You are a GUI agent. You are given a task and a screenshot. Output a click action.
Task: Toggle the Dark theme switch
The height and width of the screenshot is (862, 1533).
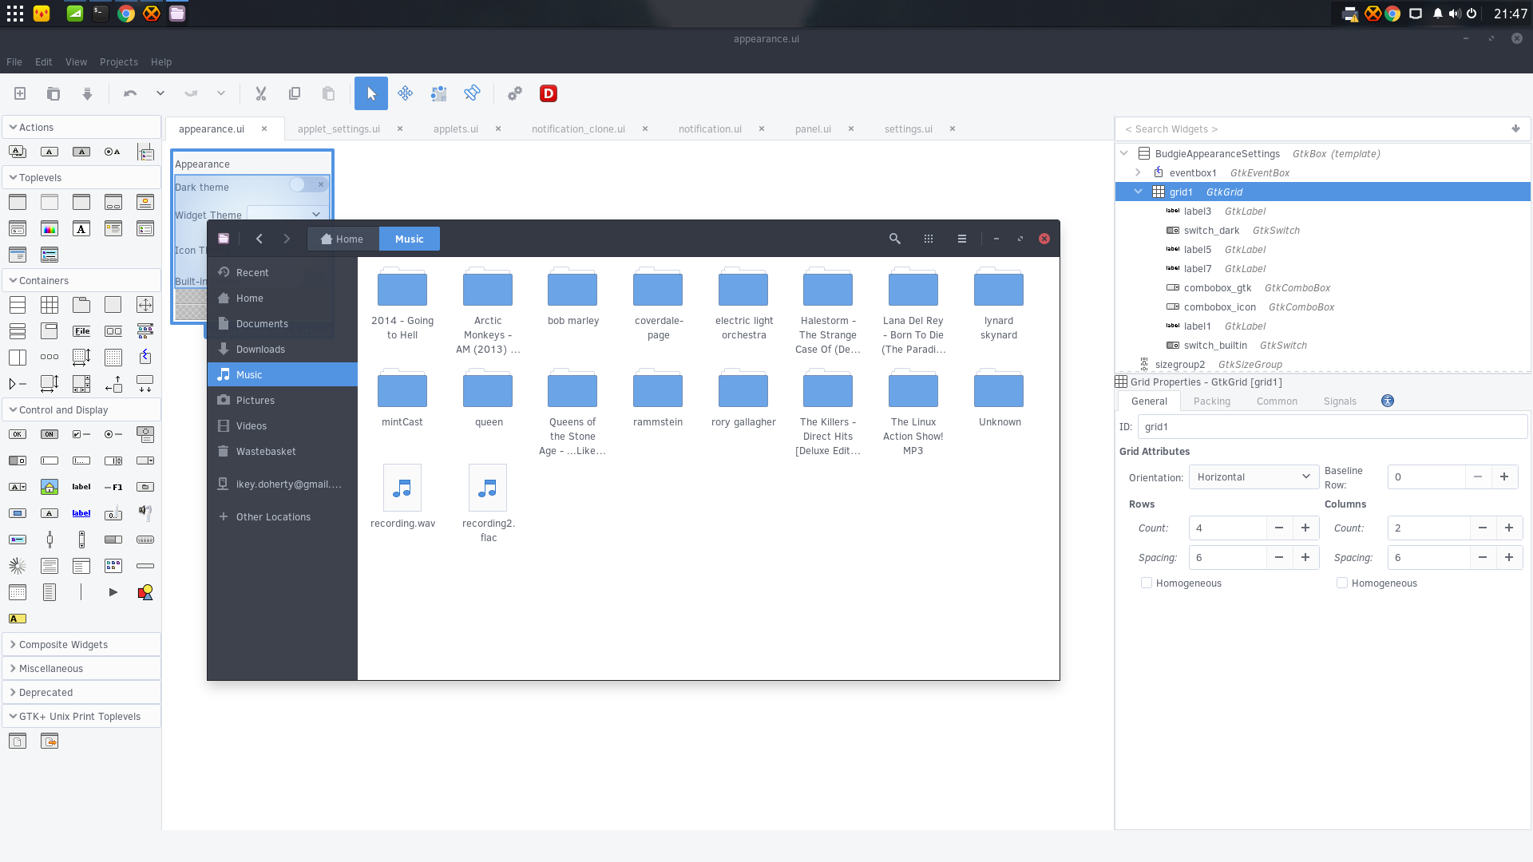coord(307,184)
